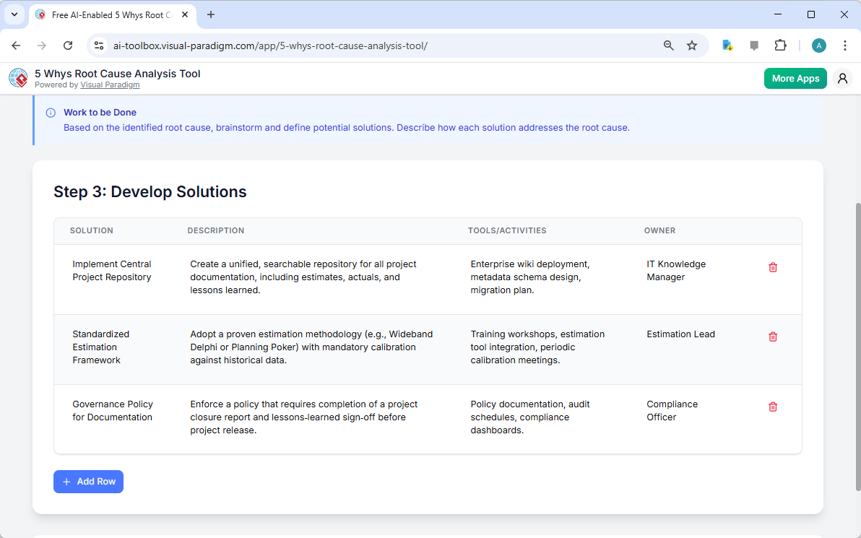Viewport: 861px width, 538px height.
Task: Open the Visual Paradigm link
Action: (x=110, y=84)
